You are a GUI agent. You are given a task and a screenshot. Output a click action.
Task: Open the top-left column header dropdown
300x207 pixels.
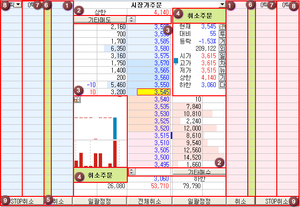(17, 4)
